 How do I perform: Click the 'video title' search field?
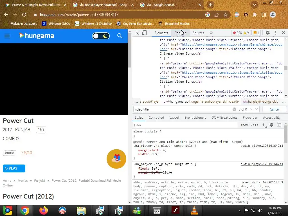coord(183,109)
